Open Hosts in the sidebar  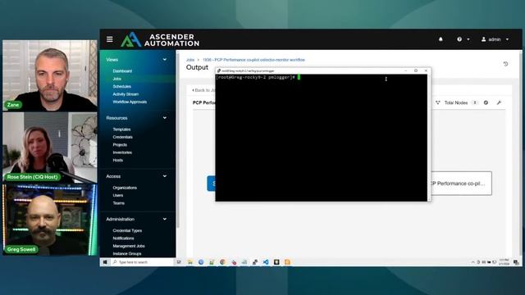[x=118, y=160]
